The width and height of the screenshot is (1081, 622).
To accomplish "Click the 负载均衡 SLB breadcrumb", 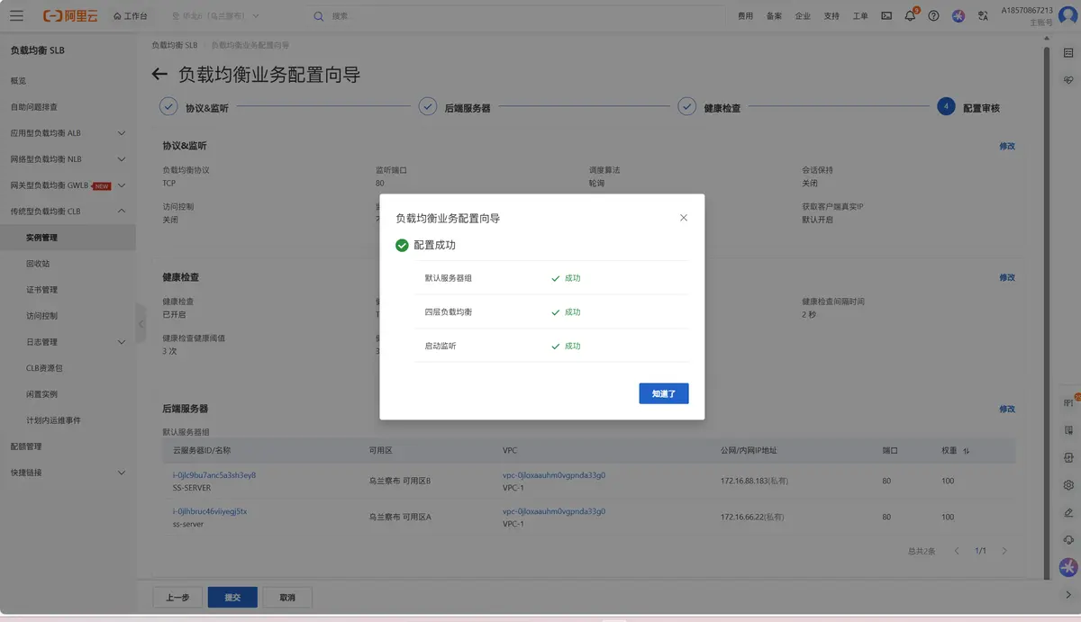I will tap(174, 45).
